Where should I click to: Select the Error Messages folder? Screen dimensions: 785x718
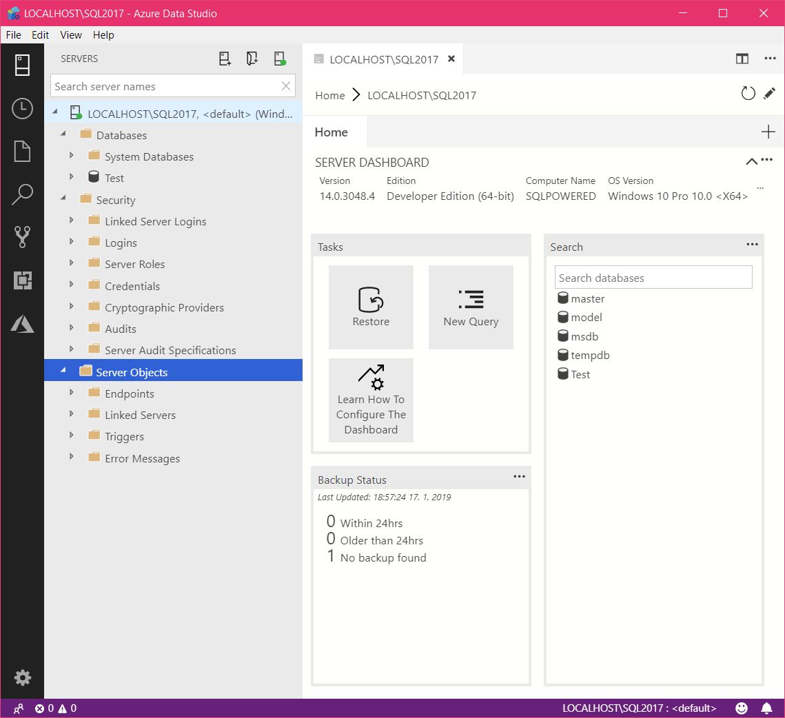tap(173, 458)
